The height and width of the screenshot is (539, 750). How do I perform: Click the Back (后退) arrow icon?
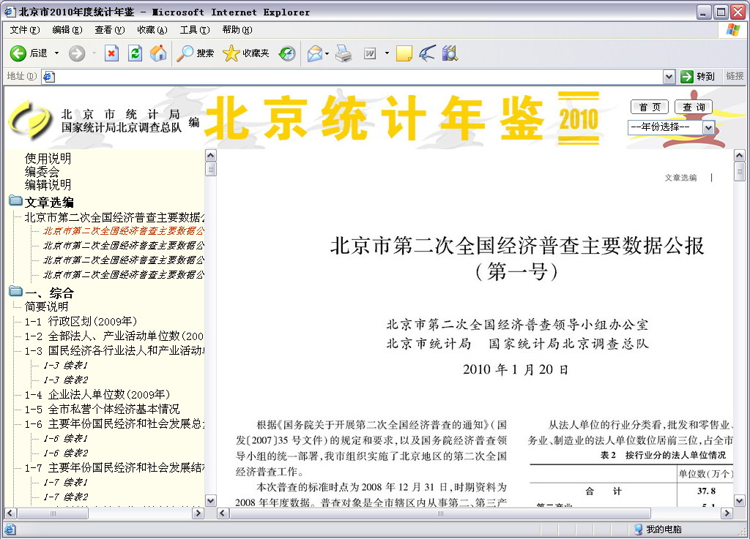click(18, 53)
